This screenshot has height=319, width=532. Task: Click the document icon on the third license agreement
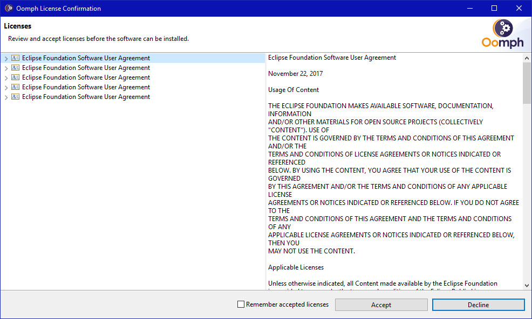pos(15,77)
